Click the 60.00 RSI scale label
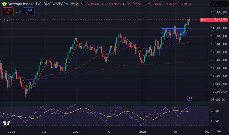The width and height of the screenshot is (229, 135). [x=215, y=111]
